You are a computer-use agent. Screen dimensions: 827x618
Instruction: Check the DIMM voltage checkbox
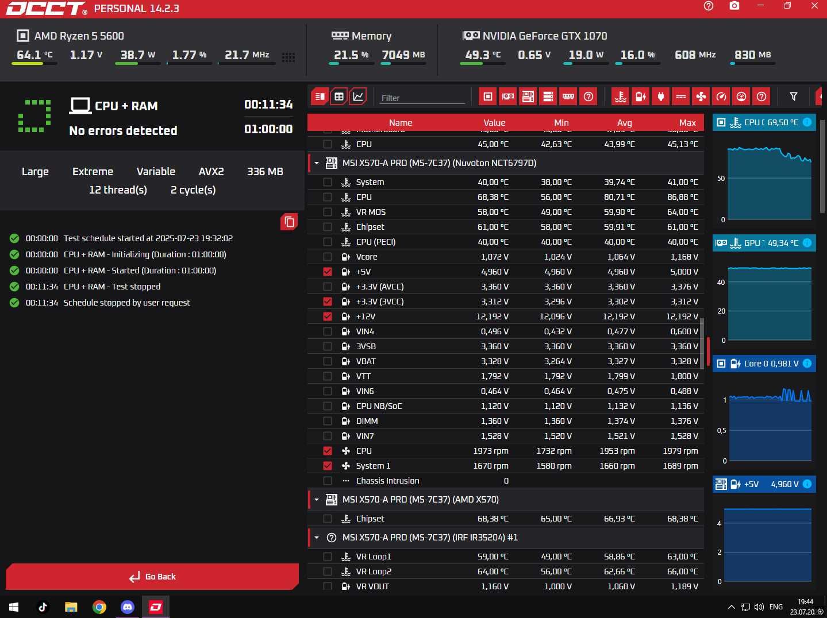(328, 421)
